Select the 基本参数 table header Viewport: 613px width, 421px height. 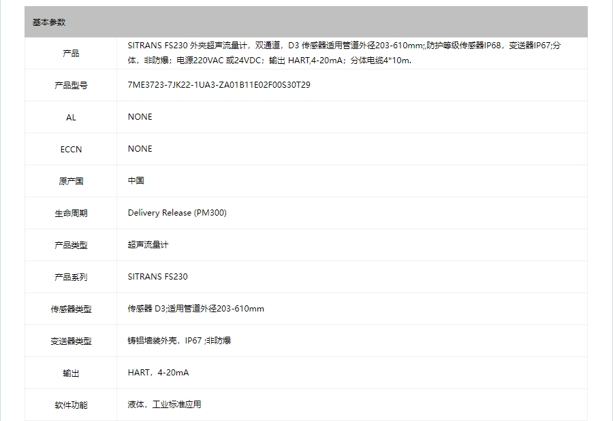pyautogui.click(x=306, y=22)
